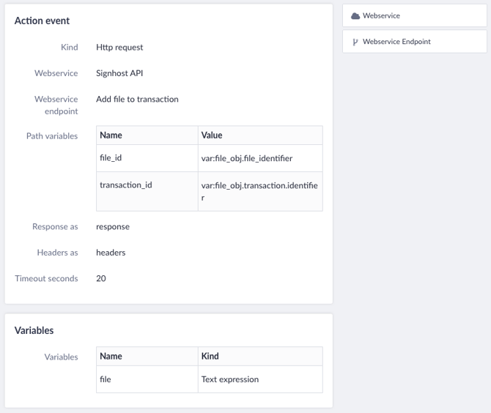Open the Webservice Endpoint link button

click(415, 42)
